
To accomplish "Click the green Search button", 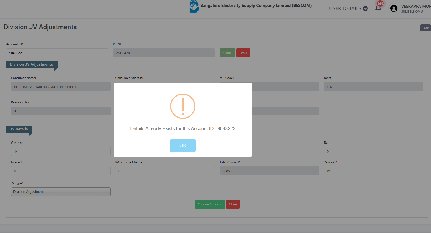I will [227, 53].
